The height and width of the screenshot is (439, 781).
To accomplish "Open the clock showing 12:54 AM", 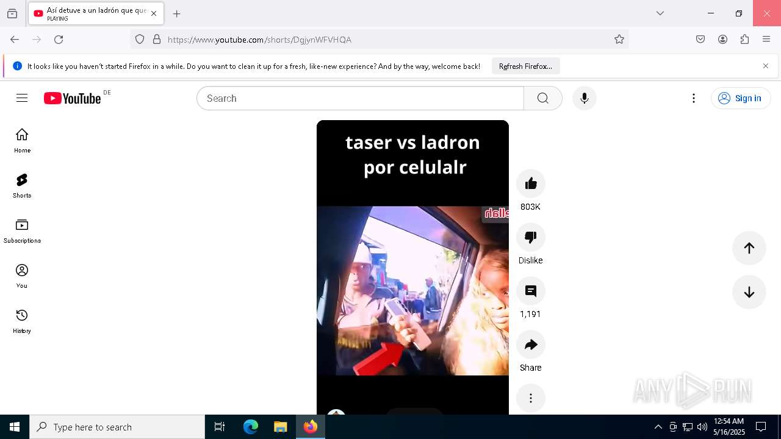I will click(729, 427).
